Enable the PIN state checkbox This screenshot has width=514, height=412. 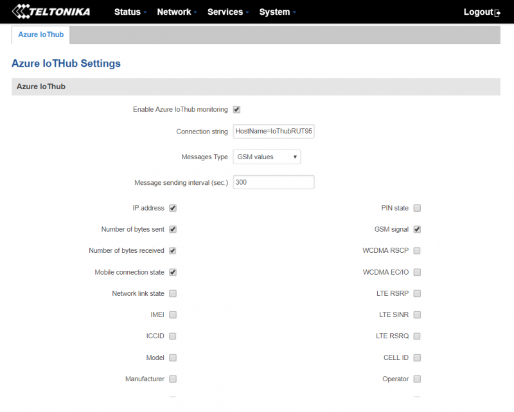[x=417, y=208]
